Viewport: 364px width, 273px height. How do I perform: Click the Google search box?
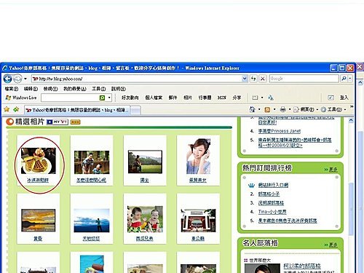click(x=304, y=79)
